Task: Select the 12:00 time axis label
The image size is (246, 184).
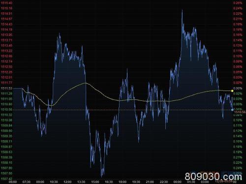Action: click(67, 182)
